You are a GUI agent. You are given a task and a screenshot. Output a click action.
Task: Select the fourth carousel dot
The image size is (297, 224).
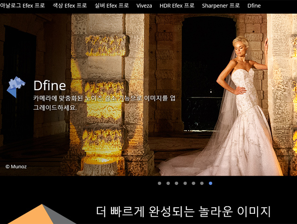185,183
